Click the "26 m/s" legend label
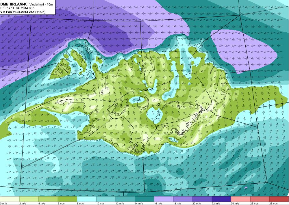 (x=255, y=204)
